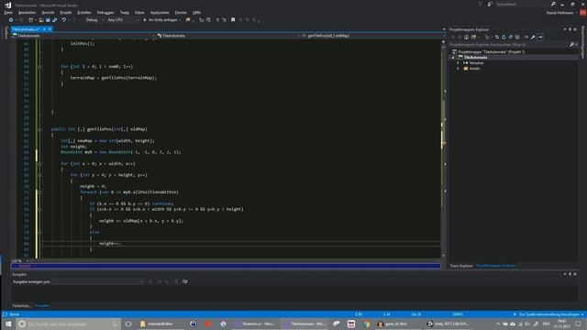587x330 pixels.
Task: Click the open file toolbar icon
Action: (40, 20)
